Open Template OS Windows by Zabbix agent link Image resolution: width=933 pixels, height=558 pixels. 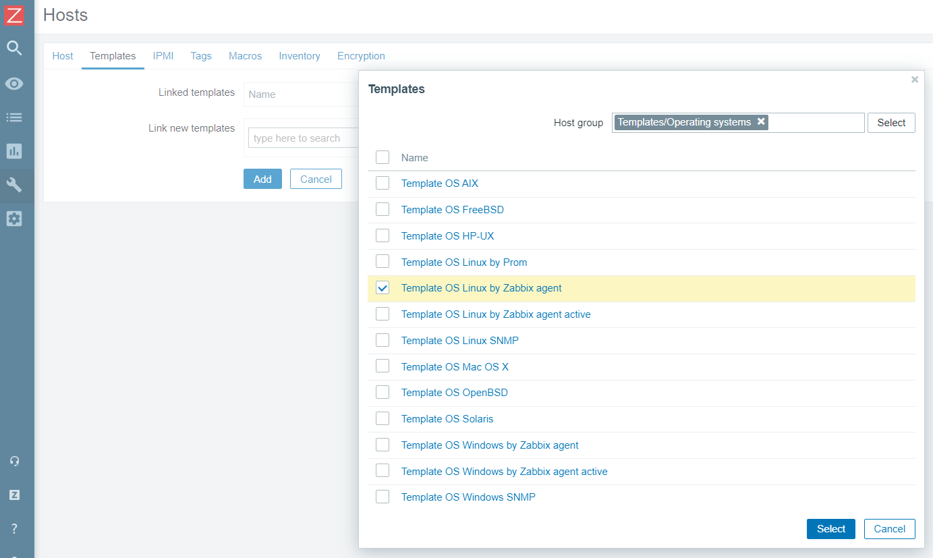pos(490,445)
